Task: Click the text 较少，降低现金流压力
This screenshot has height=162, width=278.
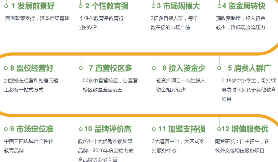Action: 241,28
